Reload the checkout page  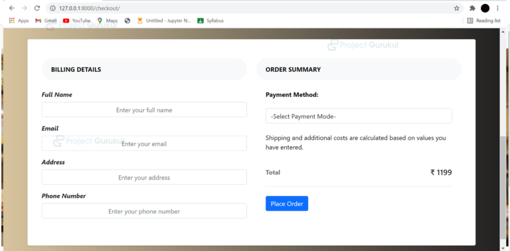[37, 8]
